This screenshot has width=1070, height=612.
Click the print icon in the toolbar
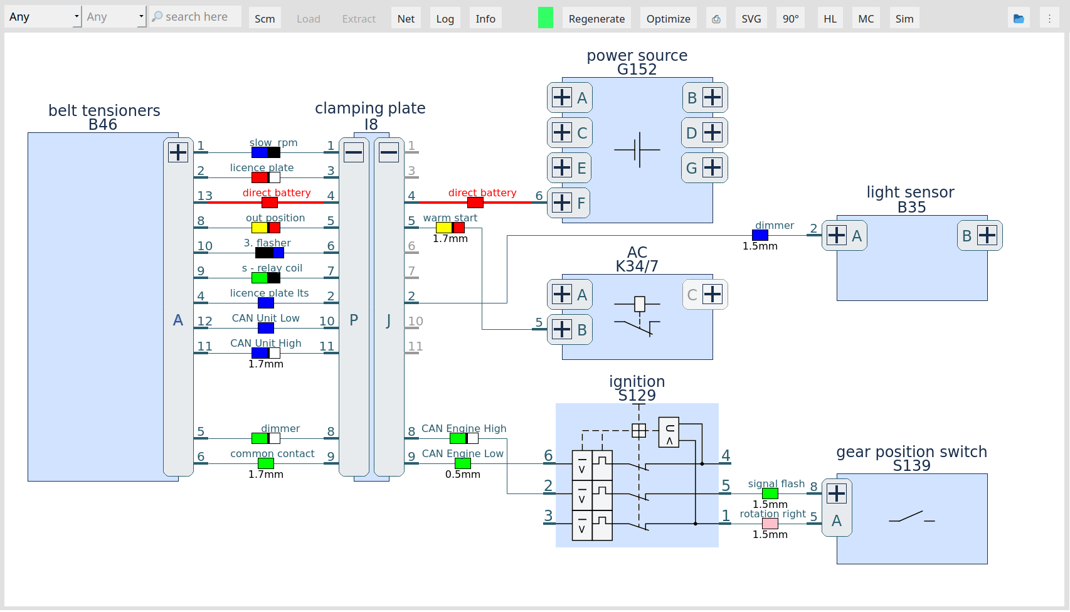coord(716,19)
